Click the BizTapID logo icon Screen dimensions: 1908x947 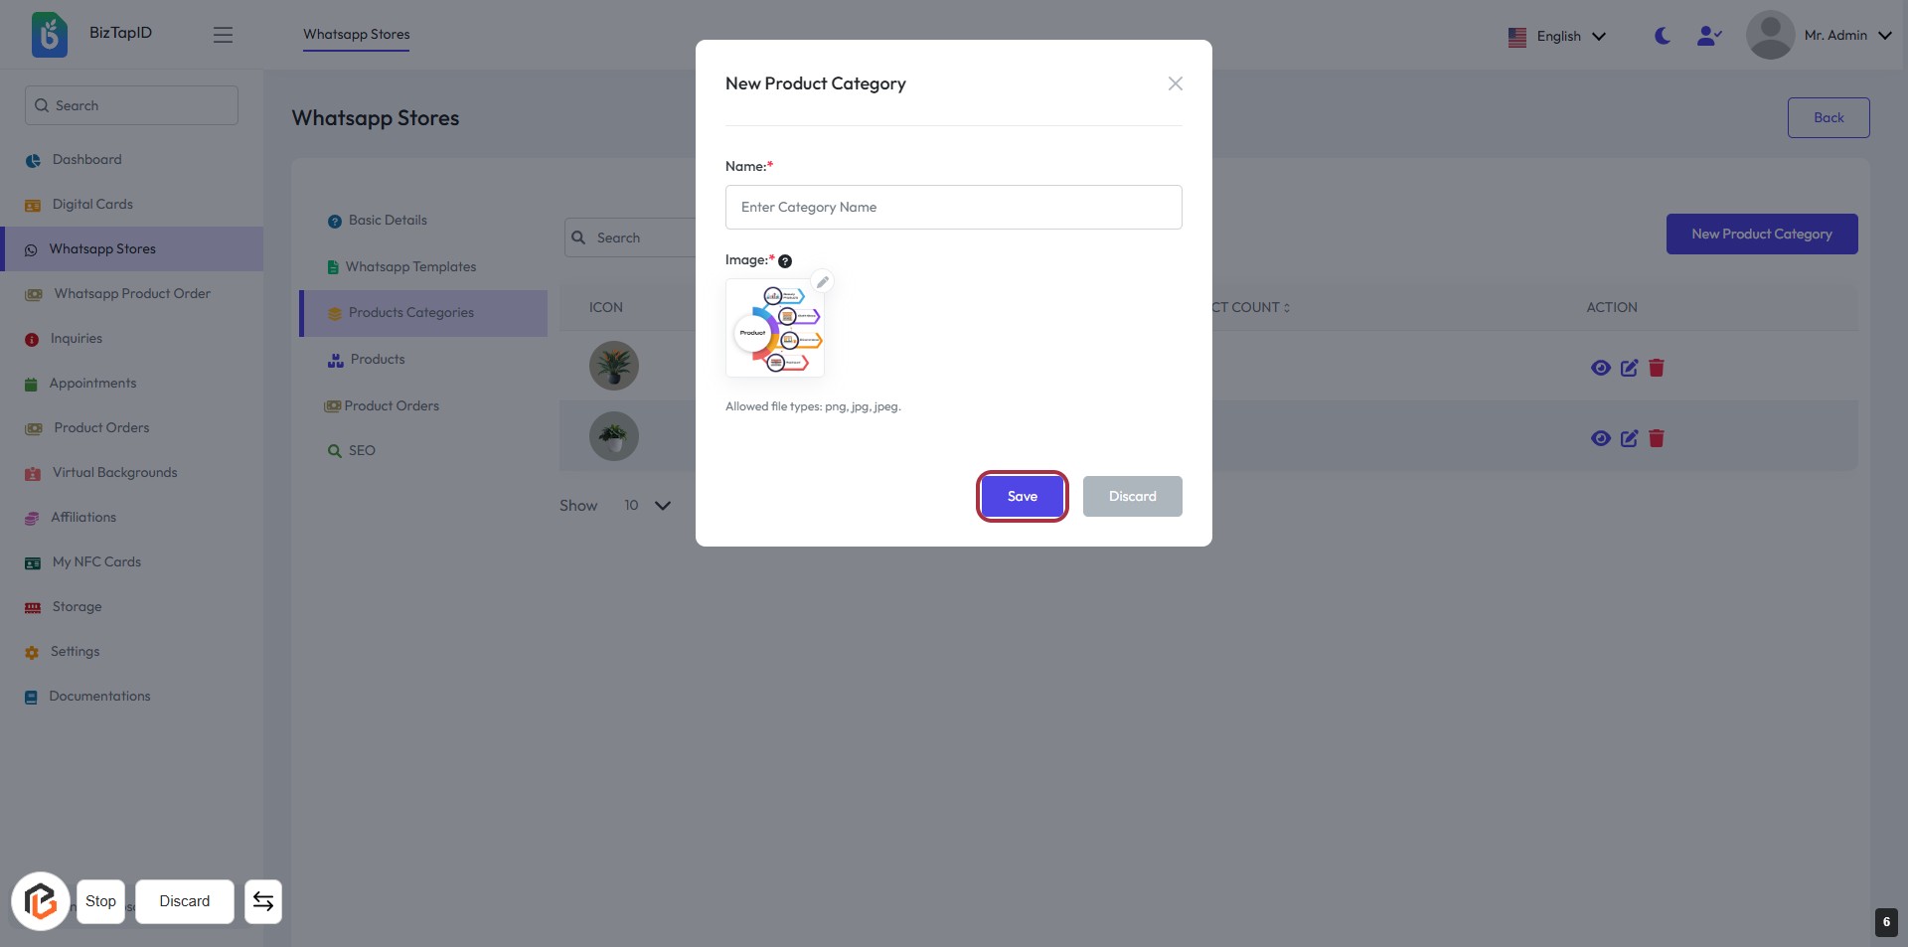[49, 34]
